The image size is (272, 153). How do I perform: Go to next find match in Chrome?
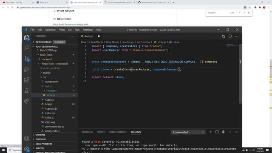click(x=244, y=13)
